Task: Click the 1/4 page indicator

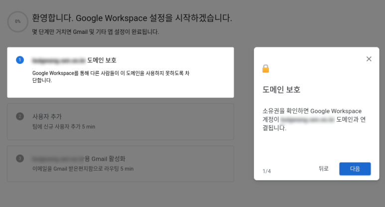Action: [x=266, y=171]
